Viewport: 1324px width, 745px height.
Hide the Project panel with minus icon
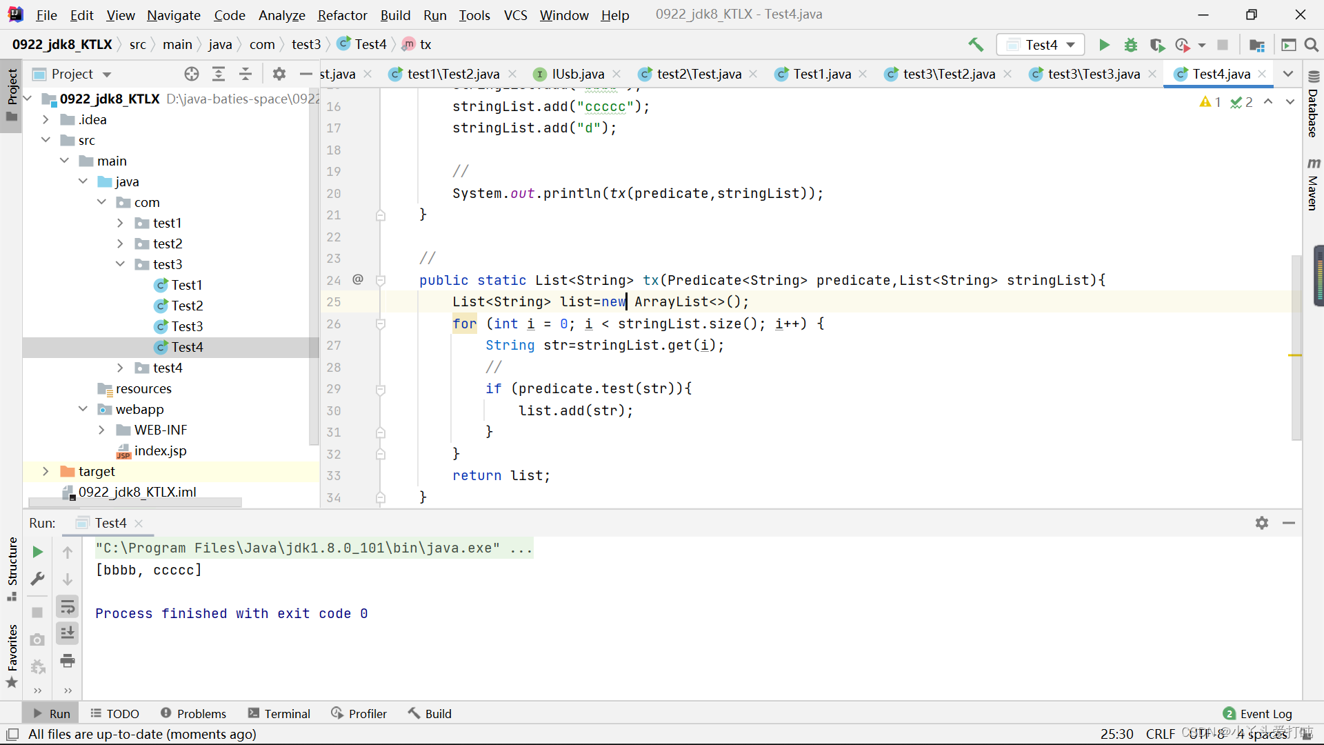coord(306,74)
